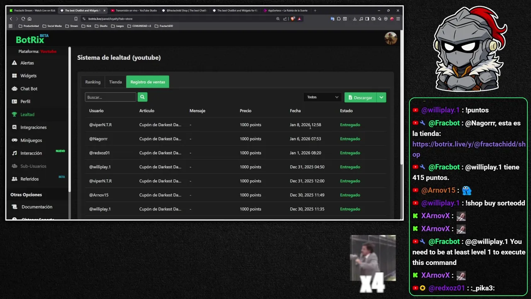531x299 pixels.
Task: Reload the page in the browser
Action: pos(23,19)
